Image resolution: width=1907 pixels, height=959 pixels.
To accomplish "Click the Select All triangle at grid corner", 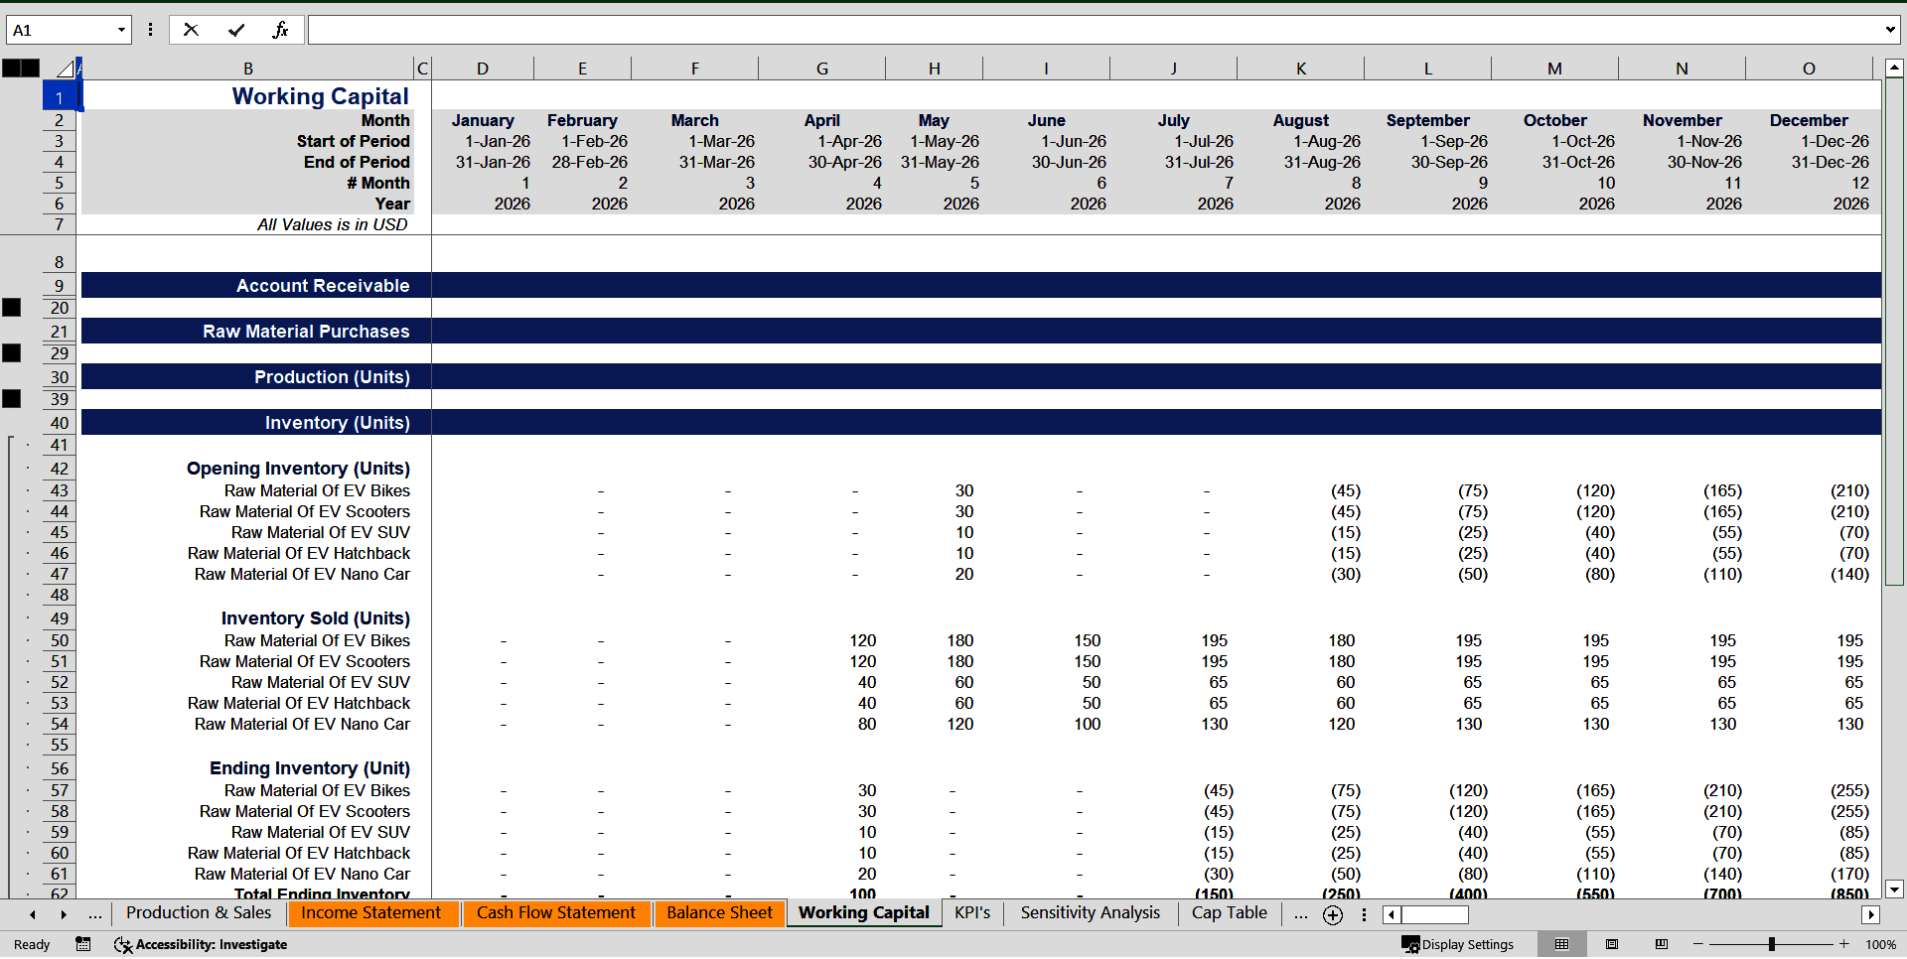I will [65, 68].
